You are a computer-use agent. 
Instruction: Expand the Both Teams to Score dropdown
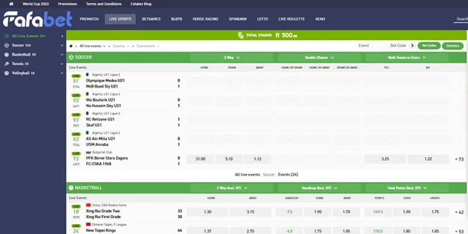[x=407, y=57]
